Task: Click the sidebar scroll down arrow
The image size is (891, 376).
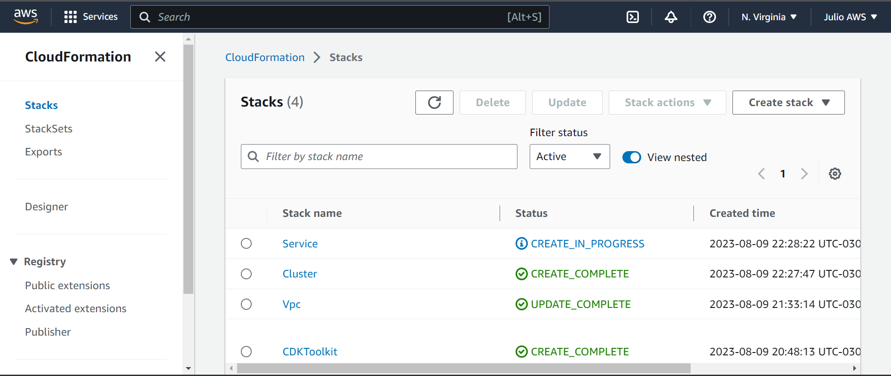Action: [188, 368]
